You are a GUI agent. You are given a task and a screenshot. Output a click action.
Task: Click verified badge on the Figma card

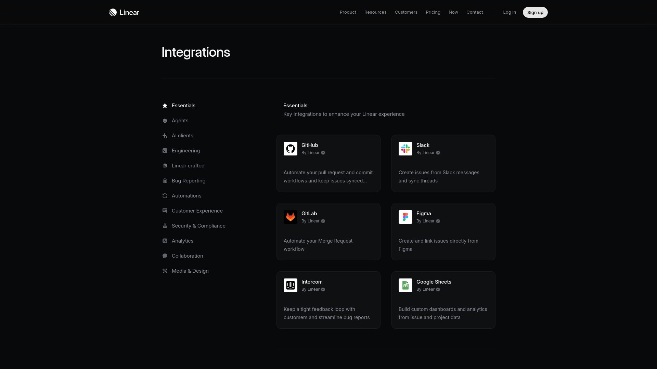pyautogui.click(x=438, y=221)
